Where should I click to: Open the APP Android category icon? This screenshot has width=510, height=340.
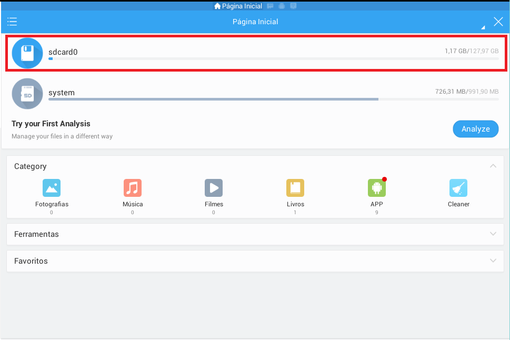coord(377,188)
